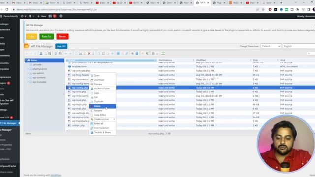Bookmark this page with star icon
The height and width of the screenshot is (177, 315).
click(263, 9)
